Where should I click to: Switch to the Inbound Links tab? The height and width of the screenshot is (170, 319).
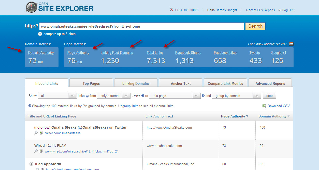tap(47, 83)
